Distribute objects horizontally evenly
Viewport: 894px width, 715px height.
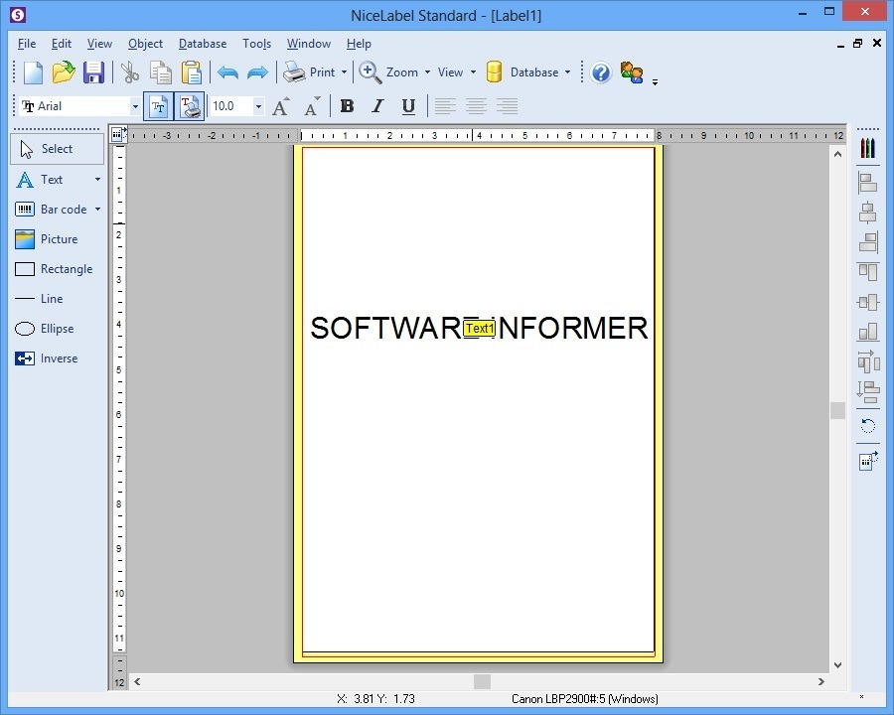[x=868, y=361]
